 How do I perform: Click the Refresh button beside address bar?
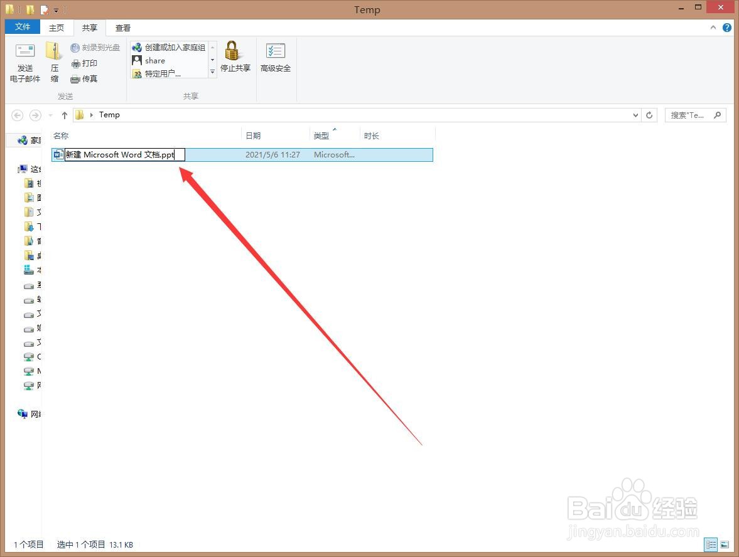[649, 115]
